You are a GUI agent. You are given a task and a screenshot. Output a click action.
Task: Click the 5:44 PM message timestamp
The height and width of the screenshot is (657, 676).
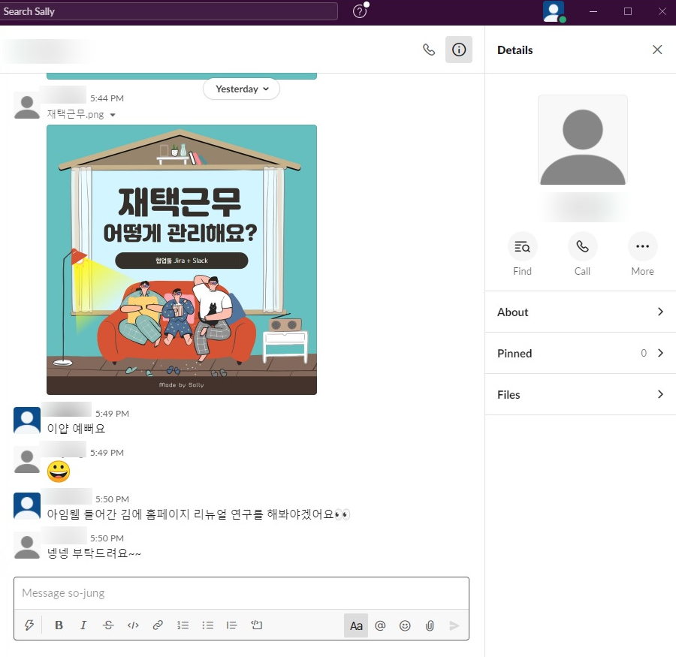(x=107, y=98)
